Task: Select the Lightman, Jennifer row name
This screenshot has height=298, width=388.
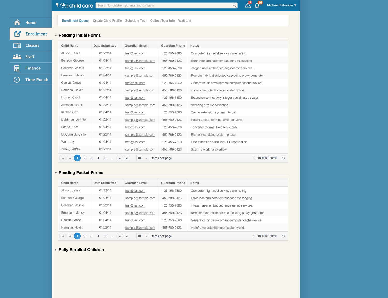Action: pyautogui.click(x=74, y=120)
